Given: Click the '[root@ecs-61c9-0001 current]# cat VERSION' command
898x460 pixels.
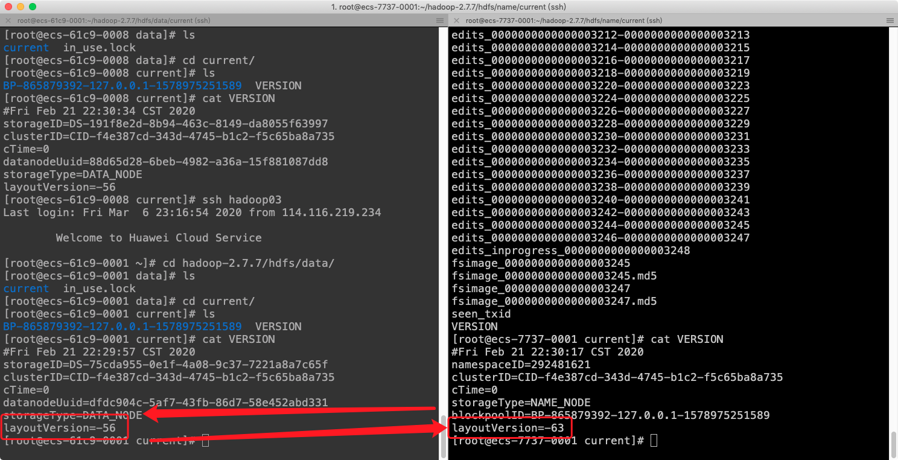Looking at the screenshot, I should (x=139, y=339).
